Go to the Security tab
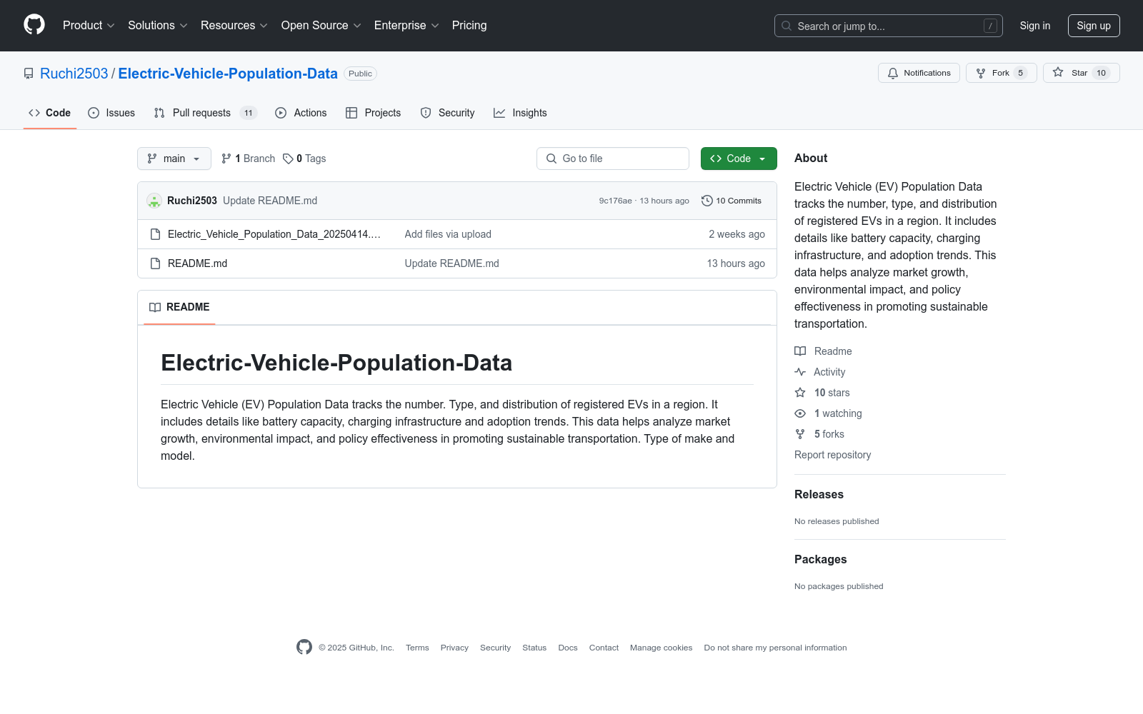 click(x=447, y=113)
